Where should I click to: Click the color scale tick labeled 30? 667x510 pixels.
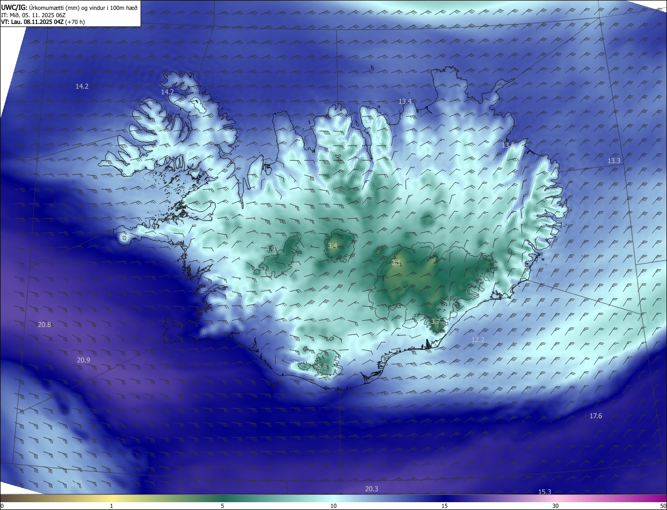pos(555,506)
